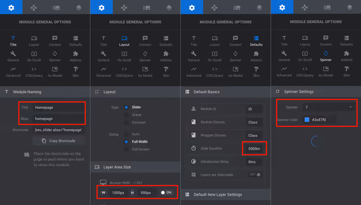This screenshot has width=361, height=205.
Task: Click the Module ID input field
Action: [x=254, y=109]
